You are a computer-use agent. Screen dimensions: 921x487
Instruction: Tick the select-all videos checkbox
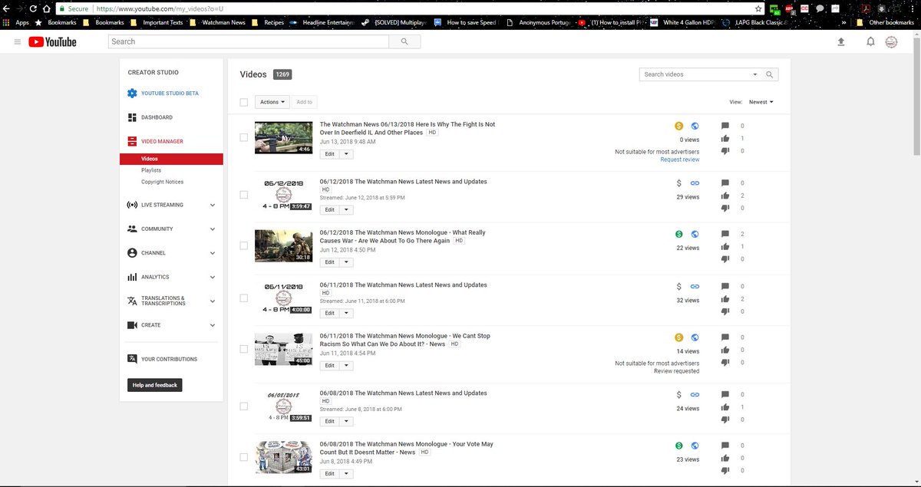tap(244, 102)
